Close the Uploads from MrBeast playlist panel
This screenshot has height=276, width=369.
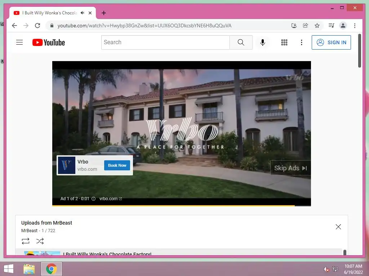tap(338, 227)
